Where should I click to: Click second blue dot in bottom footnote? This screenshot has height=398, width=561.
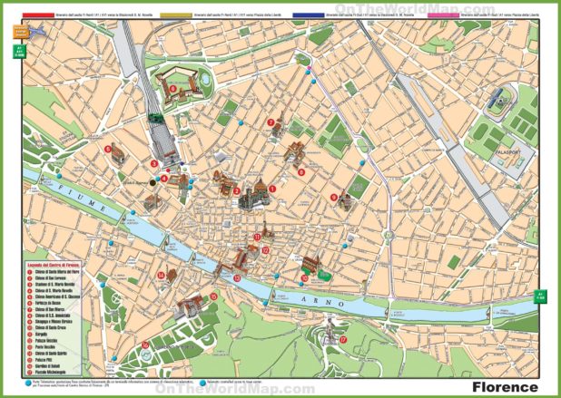coord(202,383)
